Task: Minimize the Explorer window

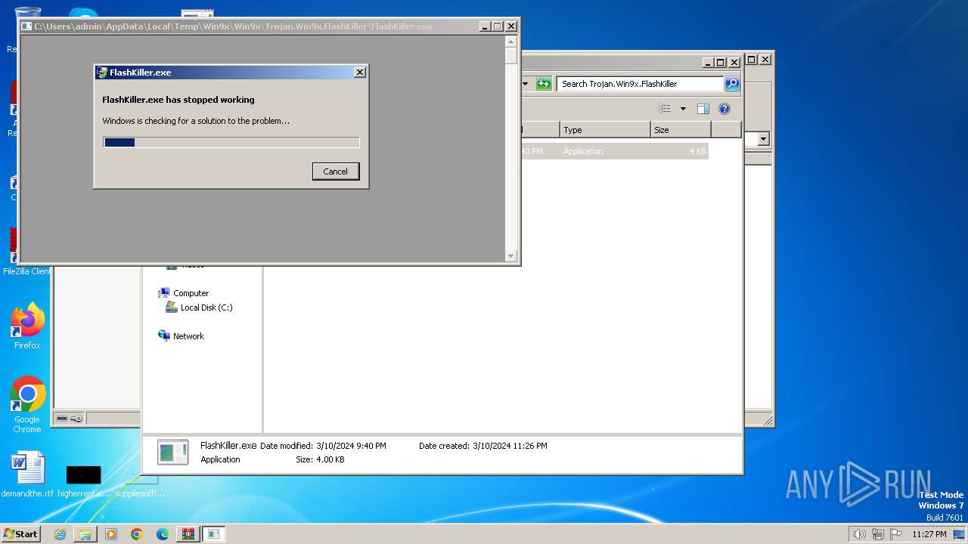Action: (x=707, y=63)
